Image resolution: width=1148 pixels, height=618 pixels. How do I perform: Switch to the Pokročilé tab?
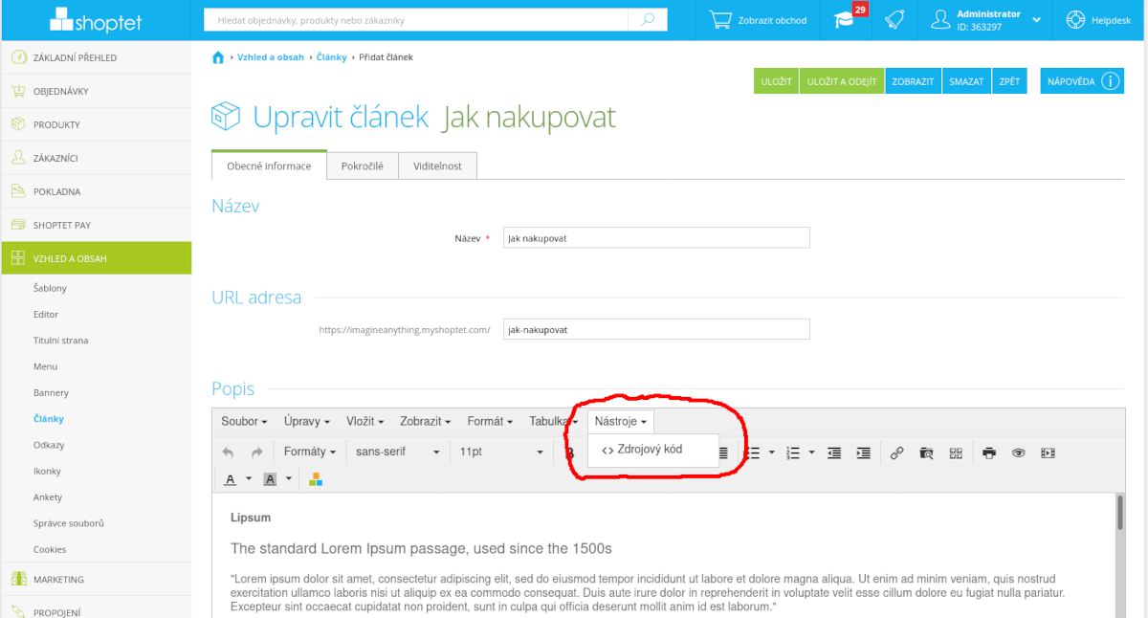(363, 166)
